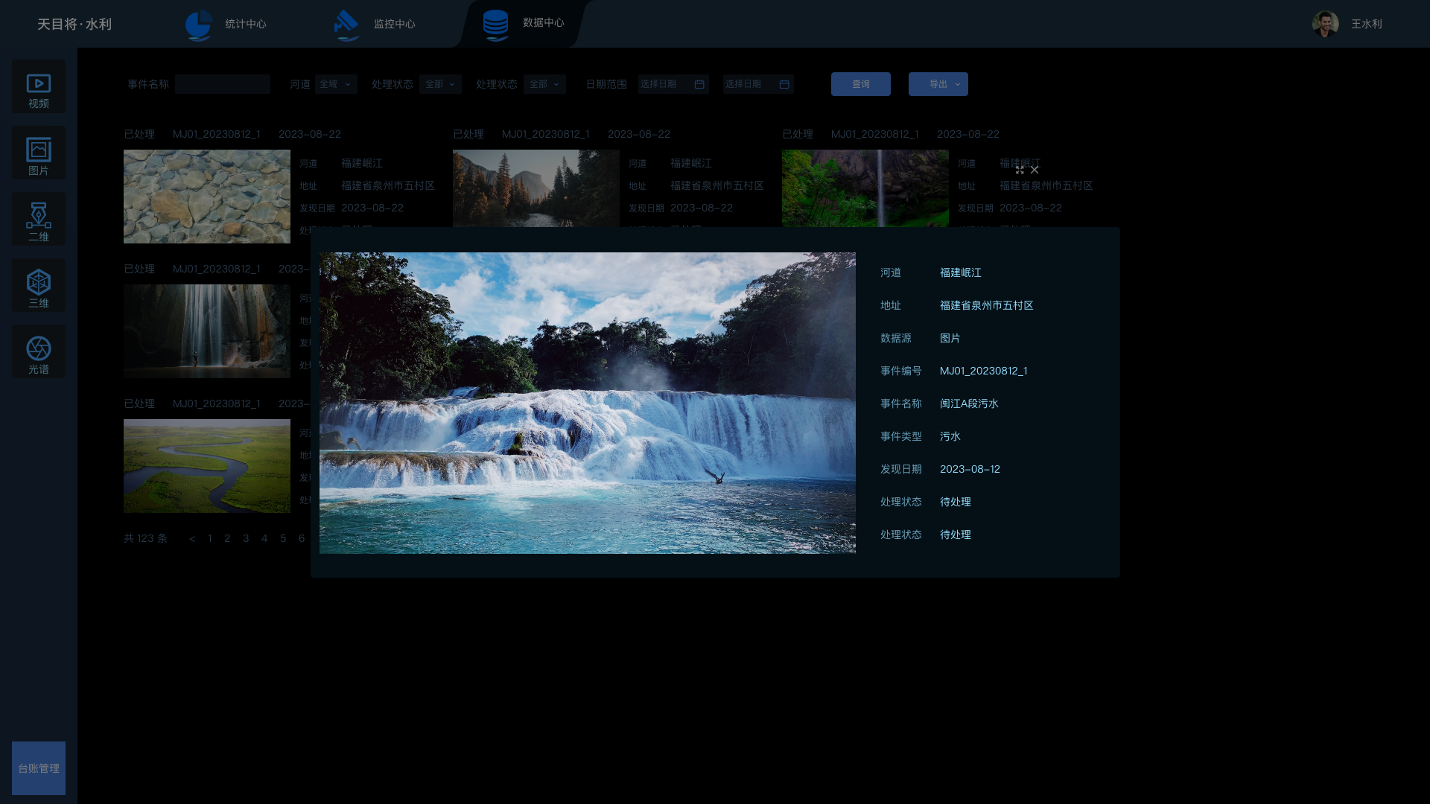
Task: Switch to 监控中心 tab
Action: [375, 24]
